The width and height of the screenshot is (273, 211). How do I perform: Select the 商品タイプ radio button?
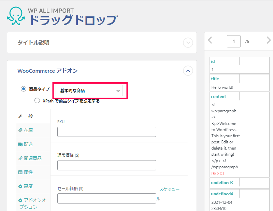[x=24, y=89]
